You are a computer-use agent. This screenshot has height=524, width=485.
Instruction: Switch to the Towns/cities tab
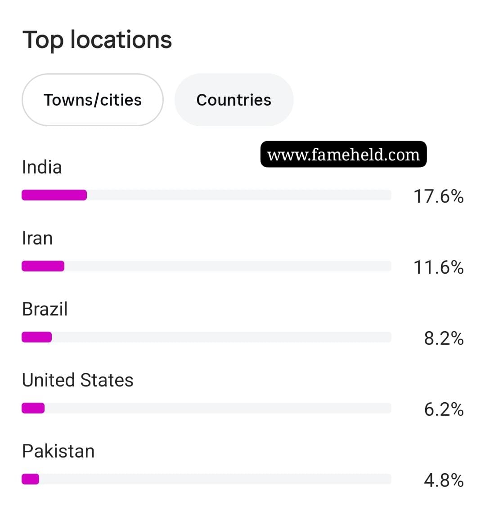(93, 100)
